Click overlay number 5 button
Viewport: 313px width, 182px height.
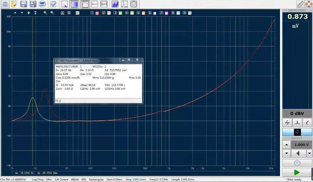click(138, 13)
